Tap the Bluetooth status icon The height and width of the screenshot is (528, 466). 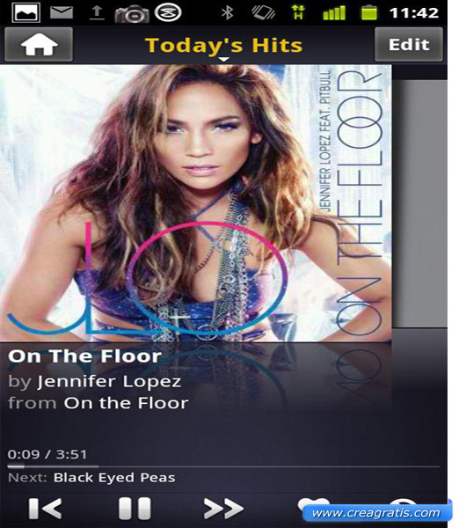click(228, 13)
